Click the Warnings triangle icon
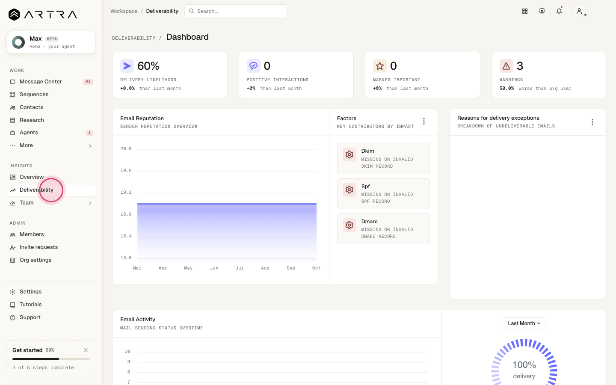This screenshot has width=616, height=385. (506, 66)
